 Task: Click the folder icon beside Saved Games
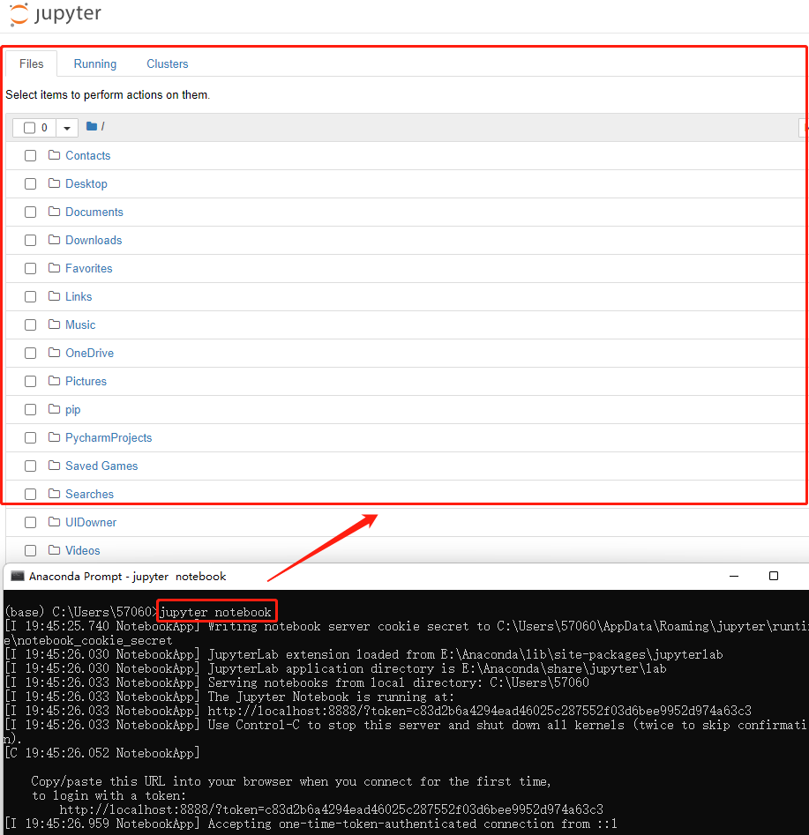click(54, 466)
